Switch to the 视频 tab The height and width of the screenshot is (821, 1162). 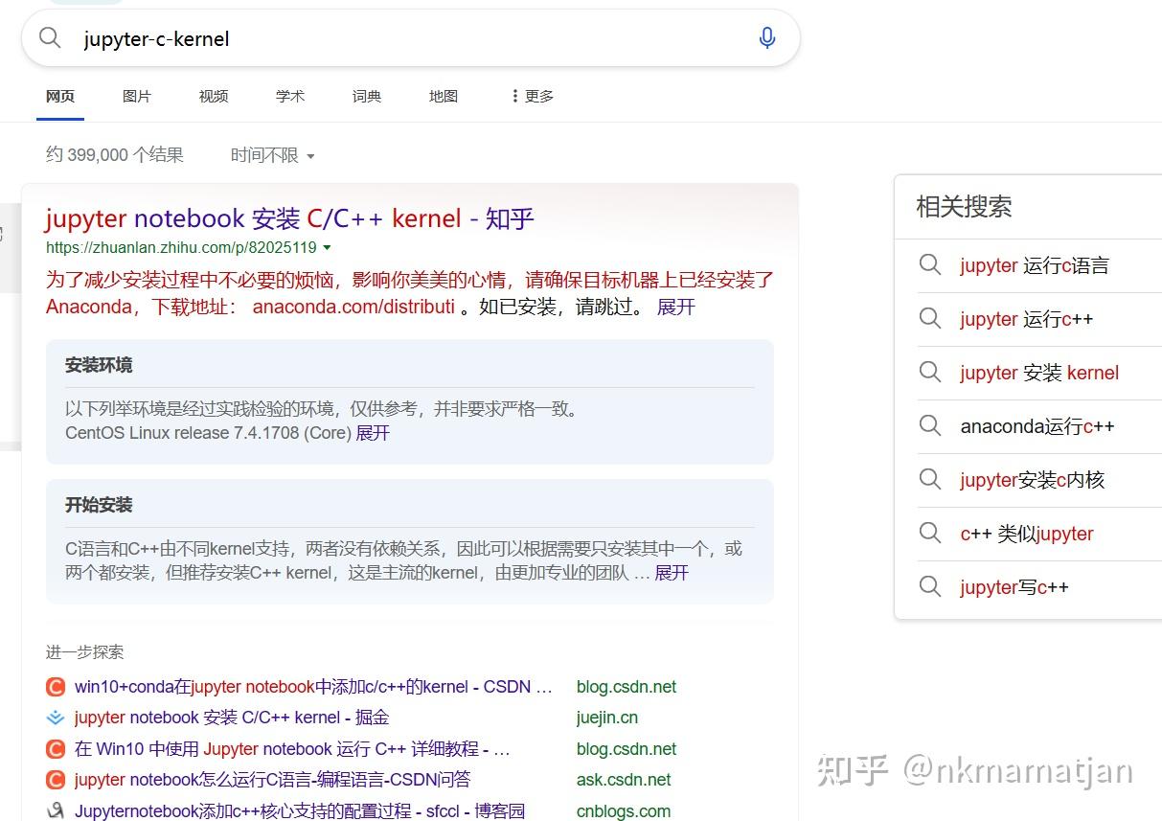click(x=213, y=96)
